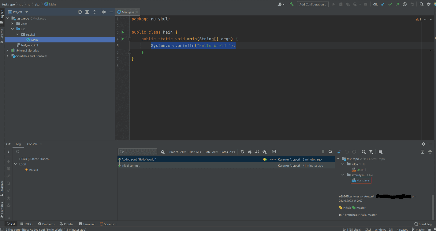The width and height of the screenshot is (436, 231).
Task: Open Git tool window settings gear
Action: click(x=423, y=144)
